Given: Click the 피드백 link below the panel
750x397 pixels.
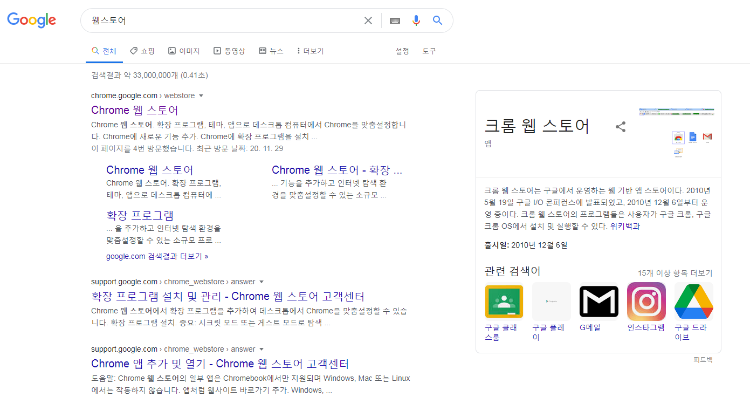Looking at the screenshot, I should [x=703, y=360].
